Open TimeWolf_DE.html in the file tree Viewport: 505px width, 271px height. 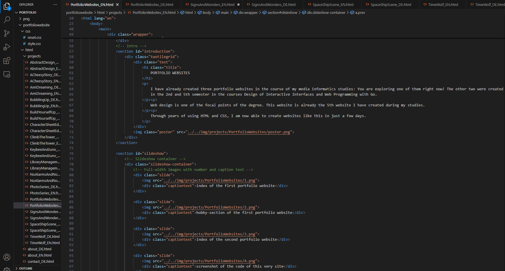(x=45, y=236)
